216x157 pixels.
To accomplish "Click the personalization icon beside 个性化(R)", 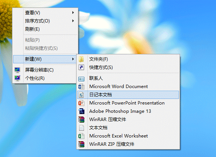I will point(17,78).
